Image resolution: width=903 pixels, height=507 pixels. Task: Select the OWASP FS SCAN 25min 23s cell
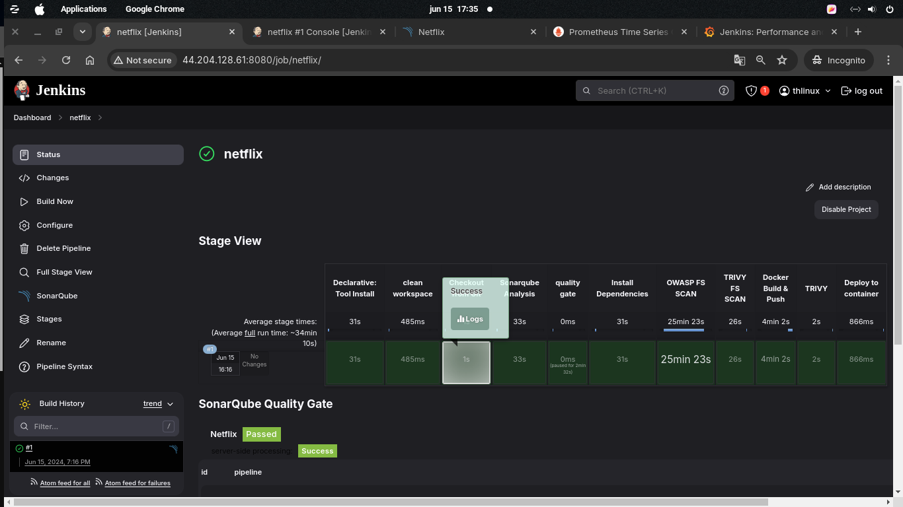pos(686,362)
